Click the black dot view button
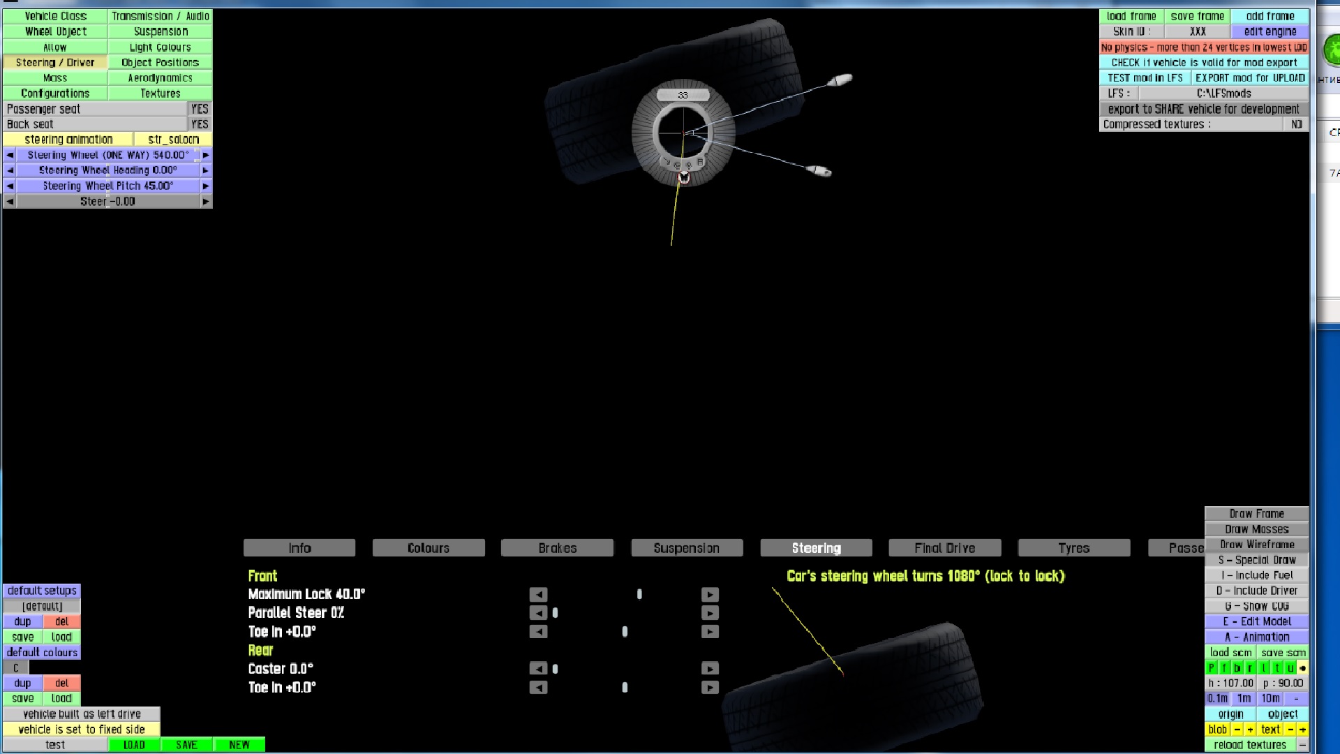Screen dimensions: 1340x754 click(1302, 668)
